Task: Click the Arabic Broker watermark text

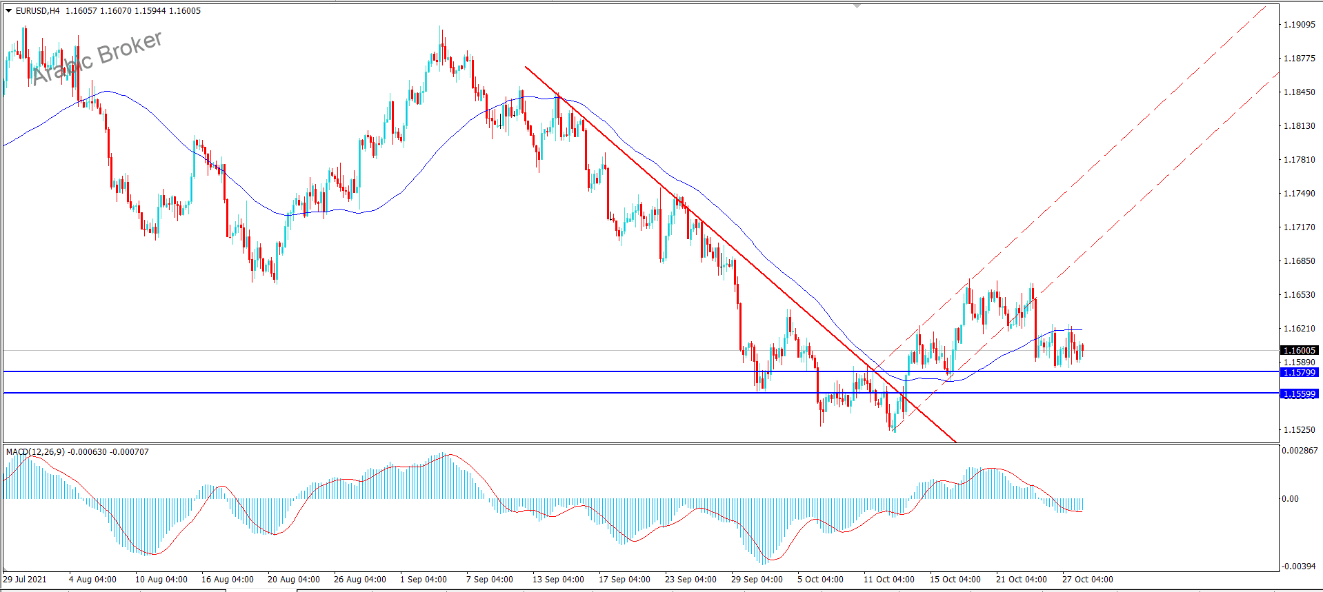Action: (x=97, y=58)
